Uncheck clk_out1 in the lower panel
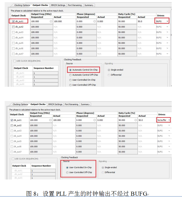The image size is (182, 197). [x=12, y=120]
